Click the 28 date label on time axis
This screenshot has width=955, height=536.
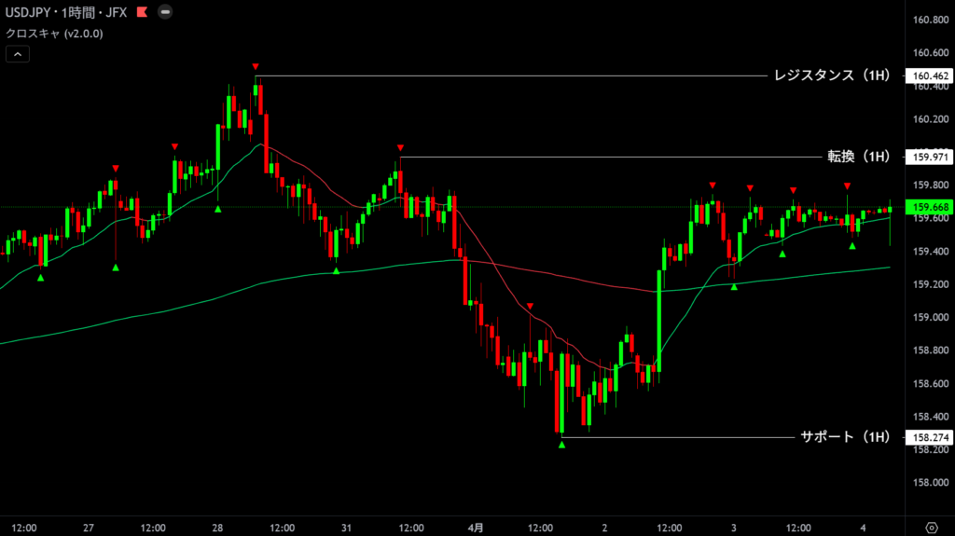pyautogui.click(x=217, y=527)
